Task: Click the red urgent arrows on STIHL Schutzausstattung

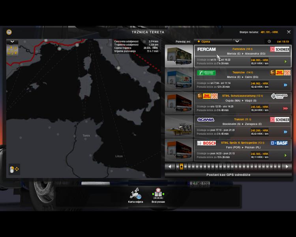Action: 286,109
